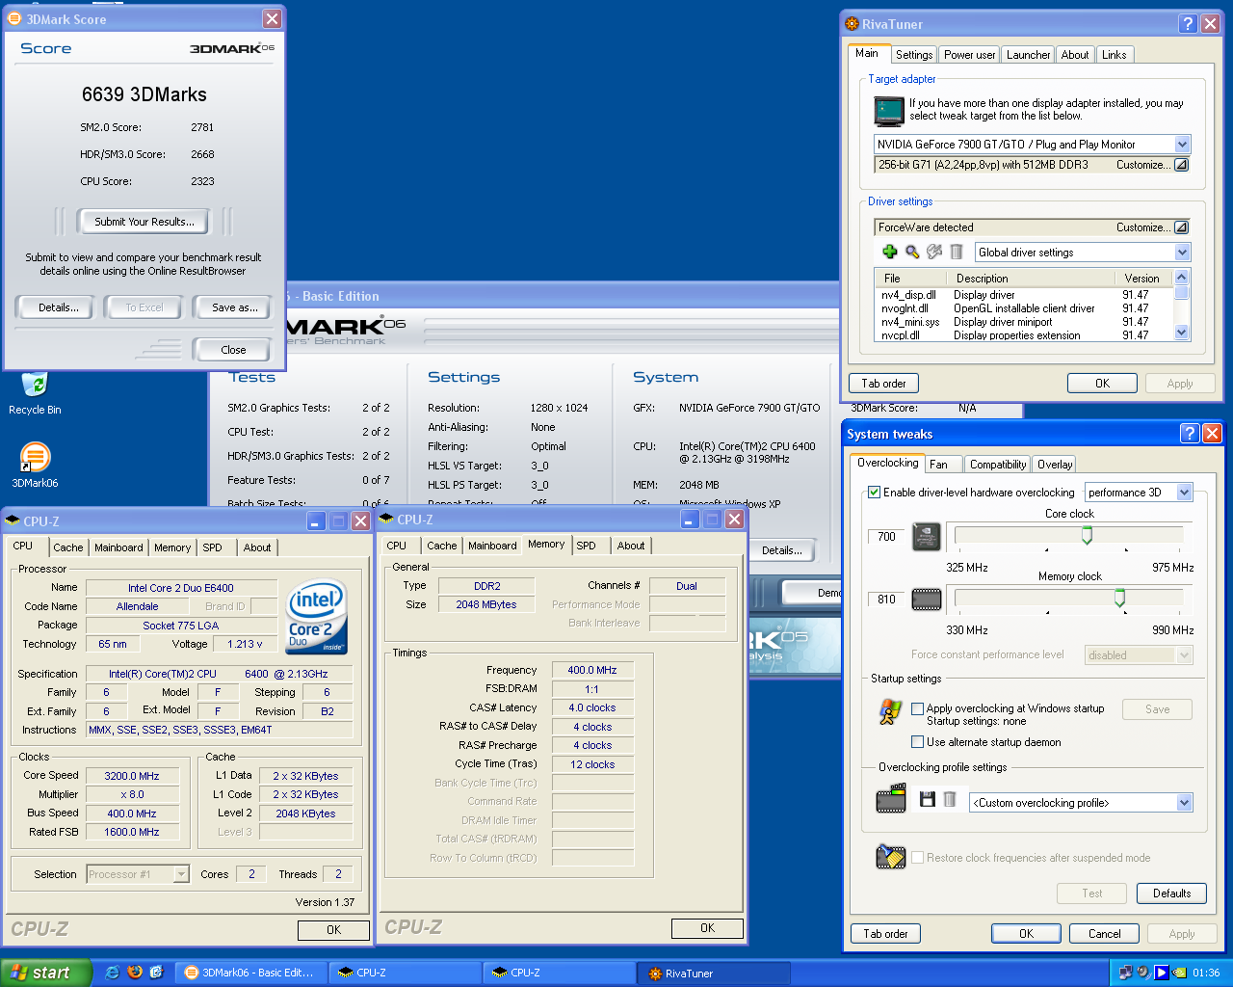
Task: Open the Mainboard tab in the CPU-Z window showing Clocks
Action: click(x=118, y=547)
